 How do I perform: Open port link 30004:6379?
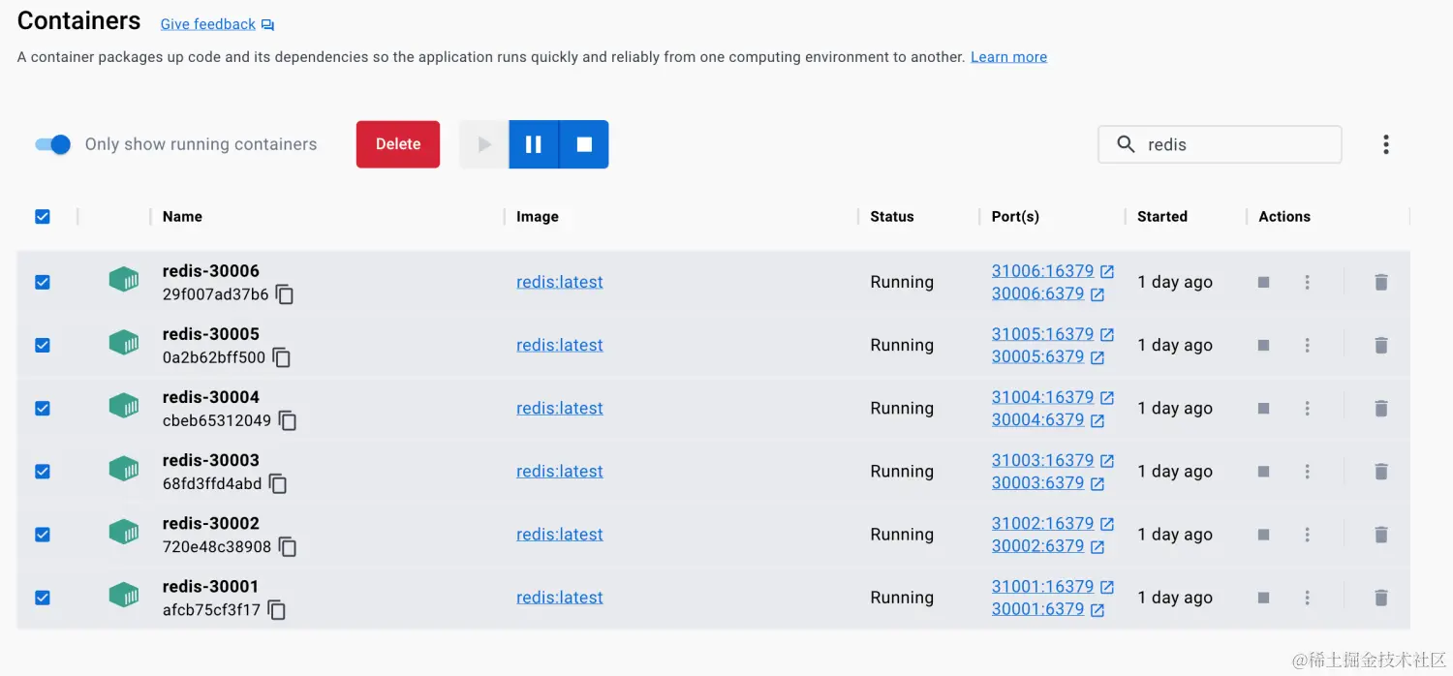click(1037, 419)
